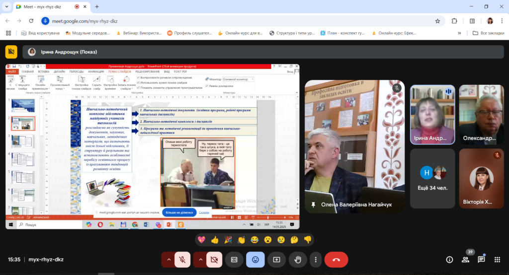
Task: Raise your hand in the meeting
Action: [298, 260]
